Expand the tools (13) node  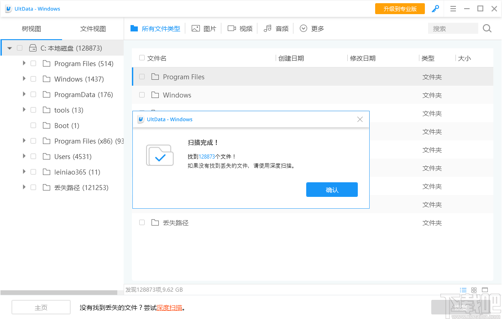[24, 110]
